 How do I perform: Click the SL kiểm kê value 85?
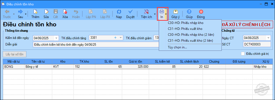click(163, 67)
